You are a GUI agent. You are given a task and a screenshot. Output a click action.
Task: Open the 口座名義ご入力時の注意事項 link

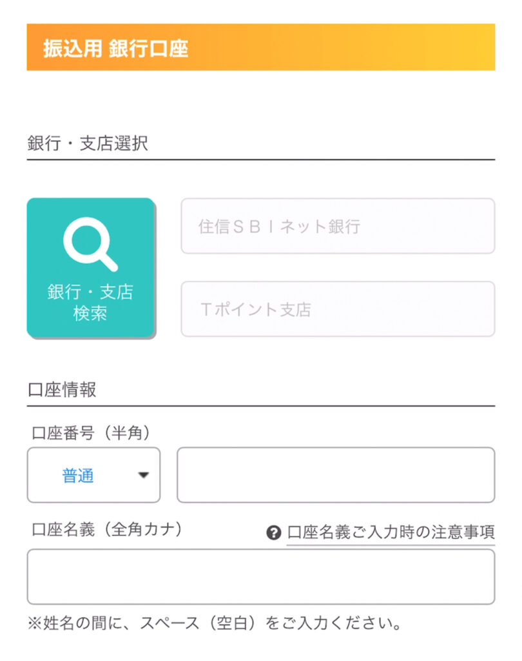click(391, 533)
